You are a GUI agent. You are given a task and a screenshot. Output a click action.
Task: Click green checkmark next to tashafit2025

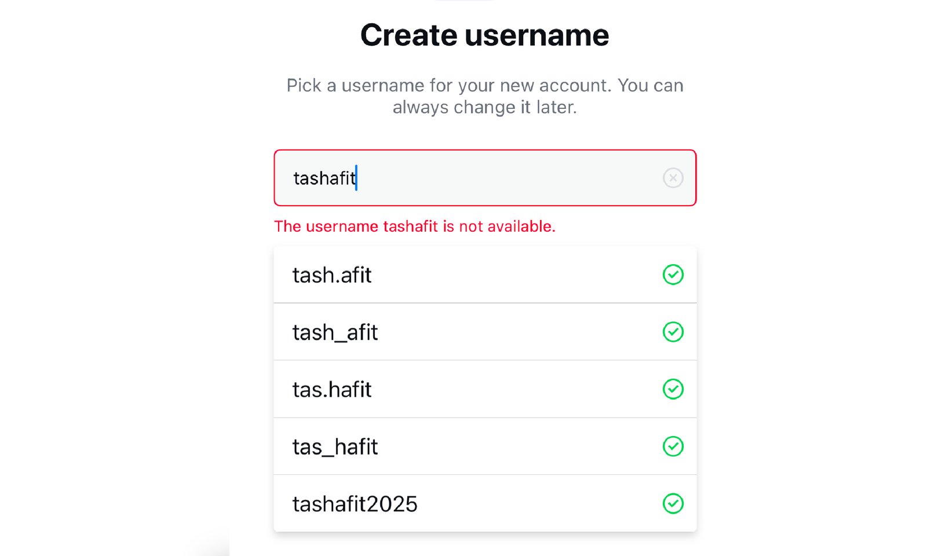pyautogui.click(x=673, y=504)
